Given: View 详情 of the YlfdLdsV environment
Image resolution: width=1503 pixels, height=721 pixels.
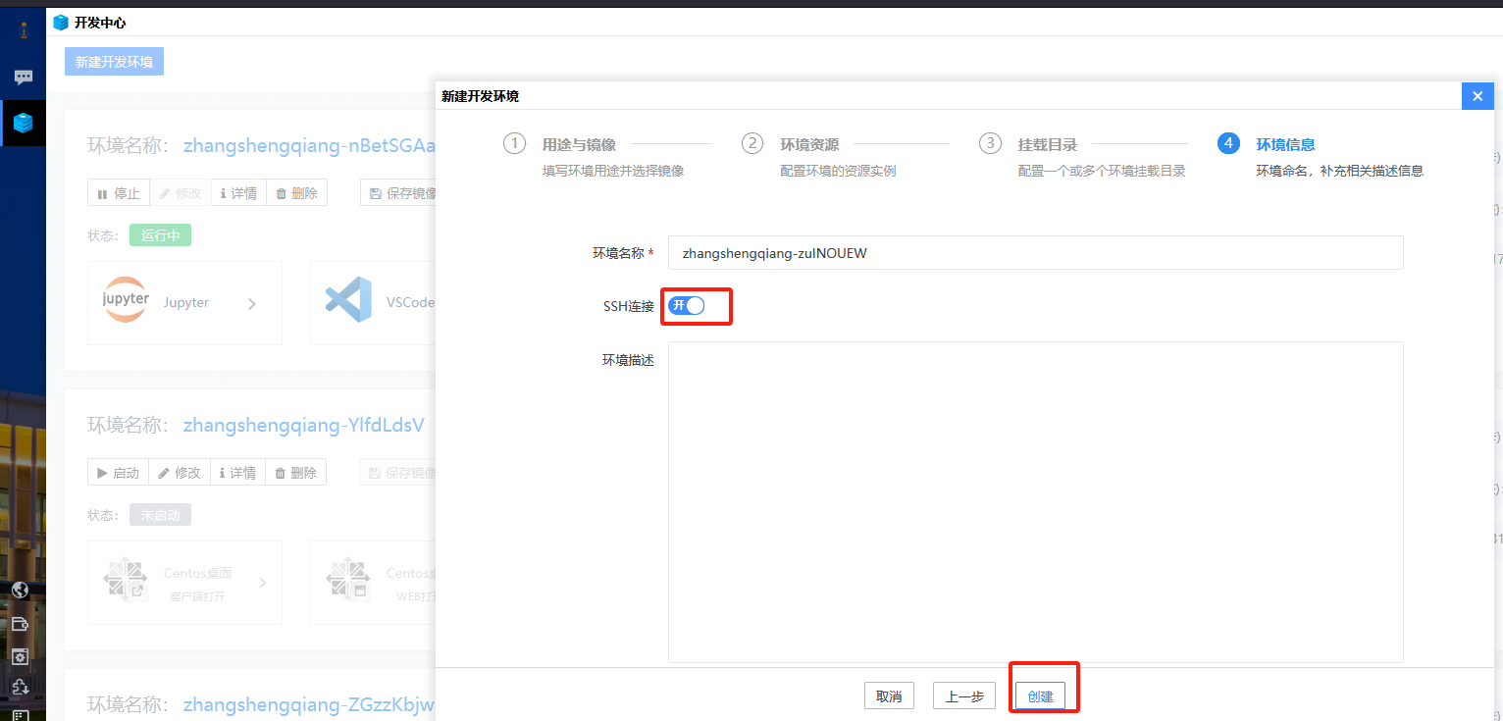Looking at the screenshot, I should (x=238, y=473).
